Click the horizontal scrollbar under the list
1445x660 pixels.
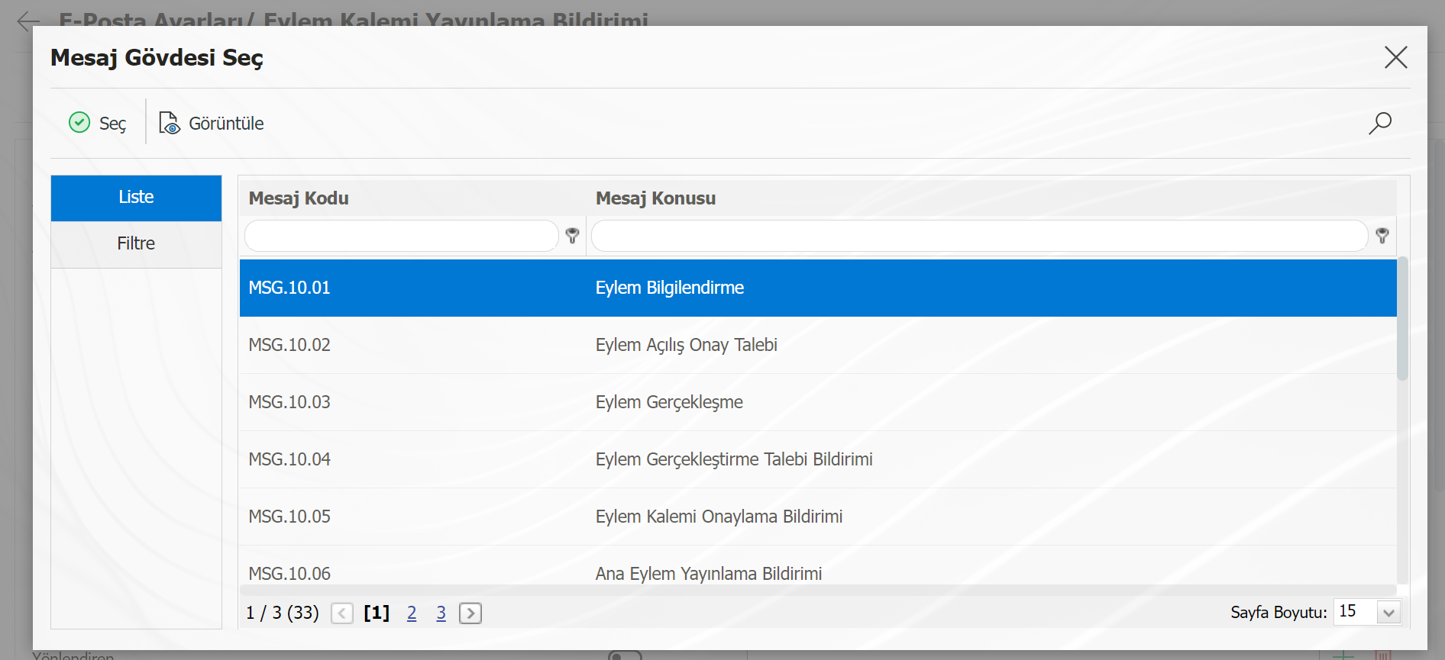(818, 591)
